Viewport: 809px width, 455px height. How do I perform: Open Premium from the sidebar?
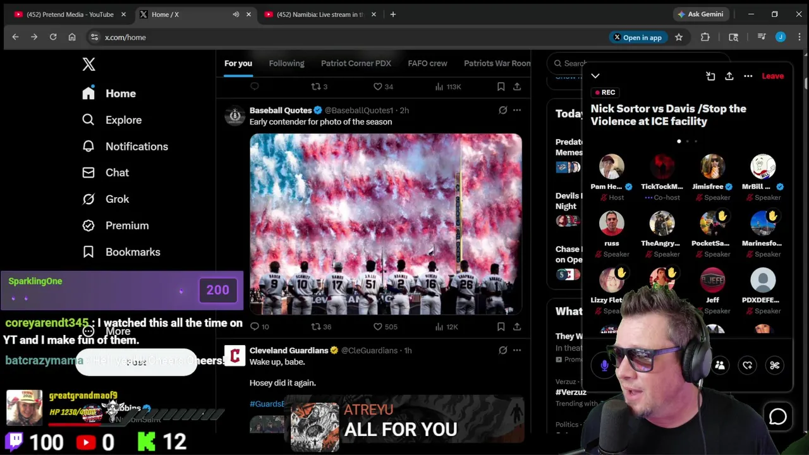[x=116, y=226]
